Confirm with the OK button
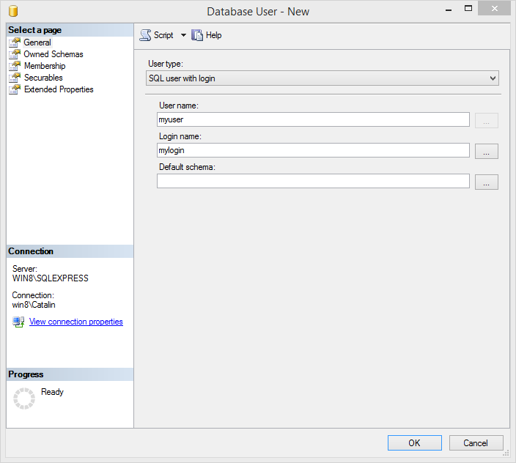516x463 pixels. (x=415, y=443)
